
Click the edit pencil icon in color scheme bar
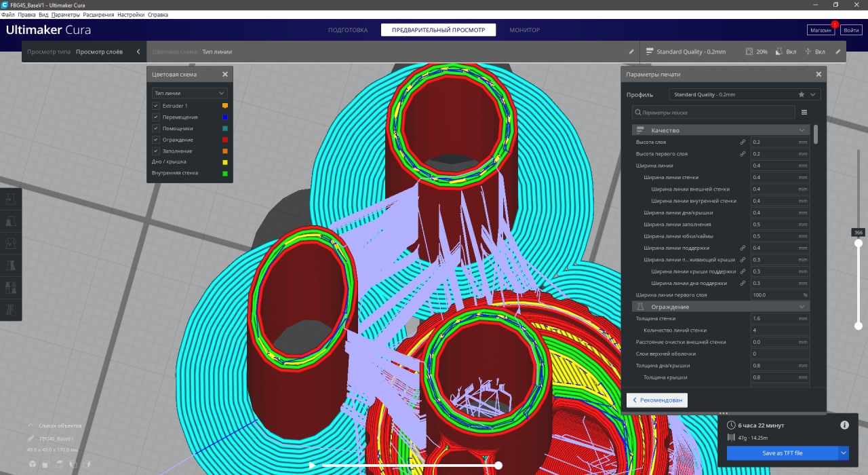631,52
